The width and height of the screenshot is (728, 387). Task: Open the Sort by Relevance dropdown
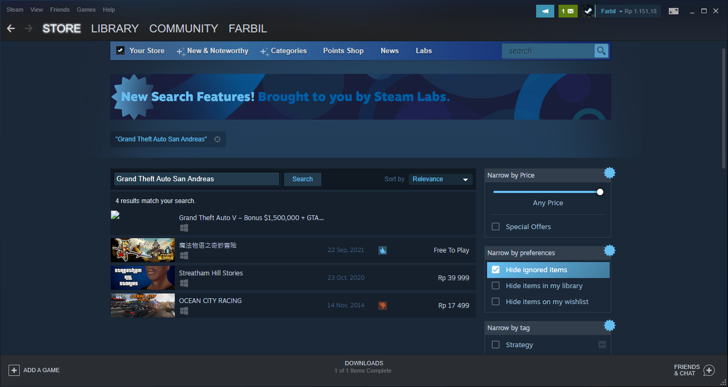[441, 179]
